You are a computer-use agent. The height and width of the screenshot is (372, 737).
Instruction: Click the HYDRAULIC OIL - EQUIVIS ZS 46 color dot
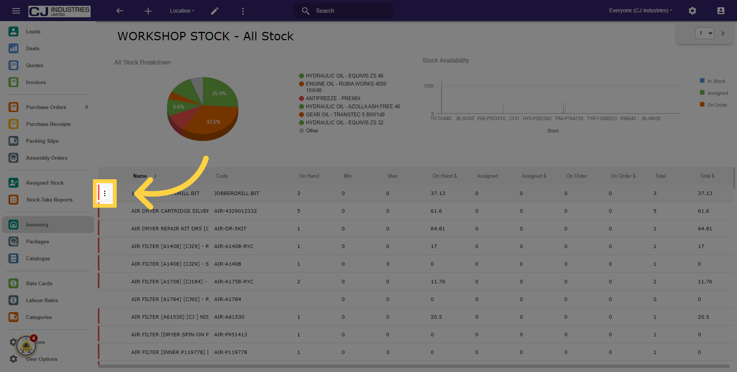(301, 76)
